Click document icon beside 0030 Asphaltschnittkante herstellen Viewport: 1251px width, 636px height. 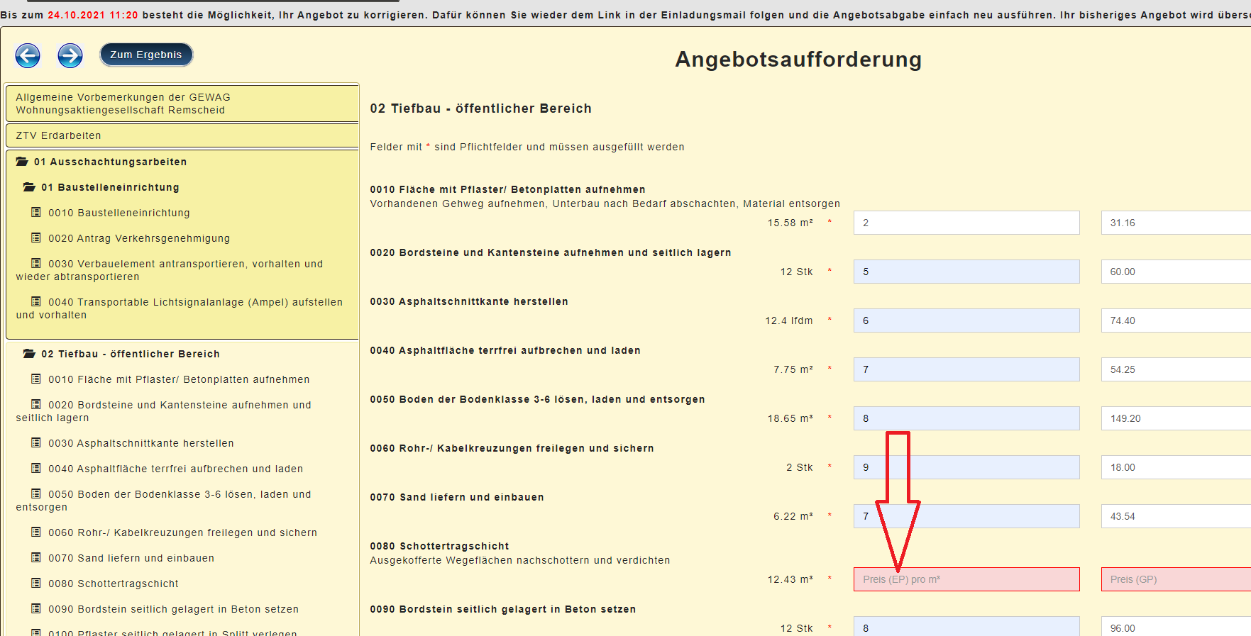point(36,443)
